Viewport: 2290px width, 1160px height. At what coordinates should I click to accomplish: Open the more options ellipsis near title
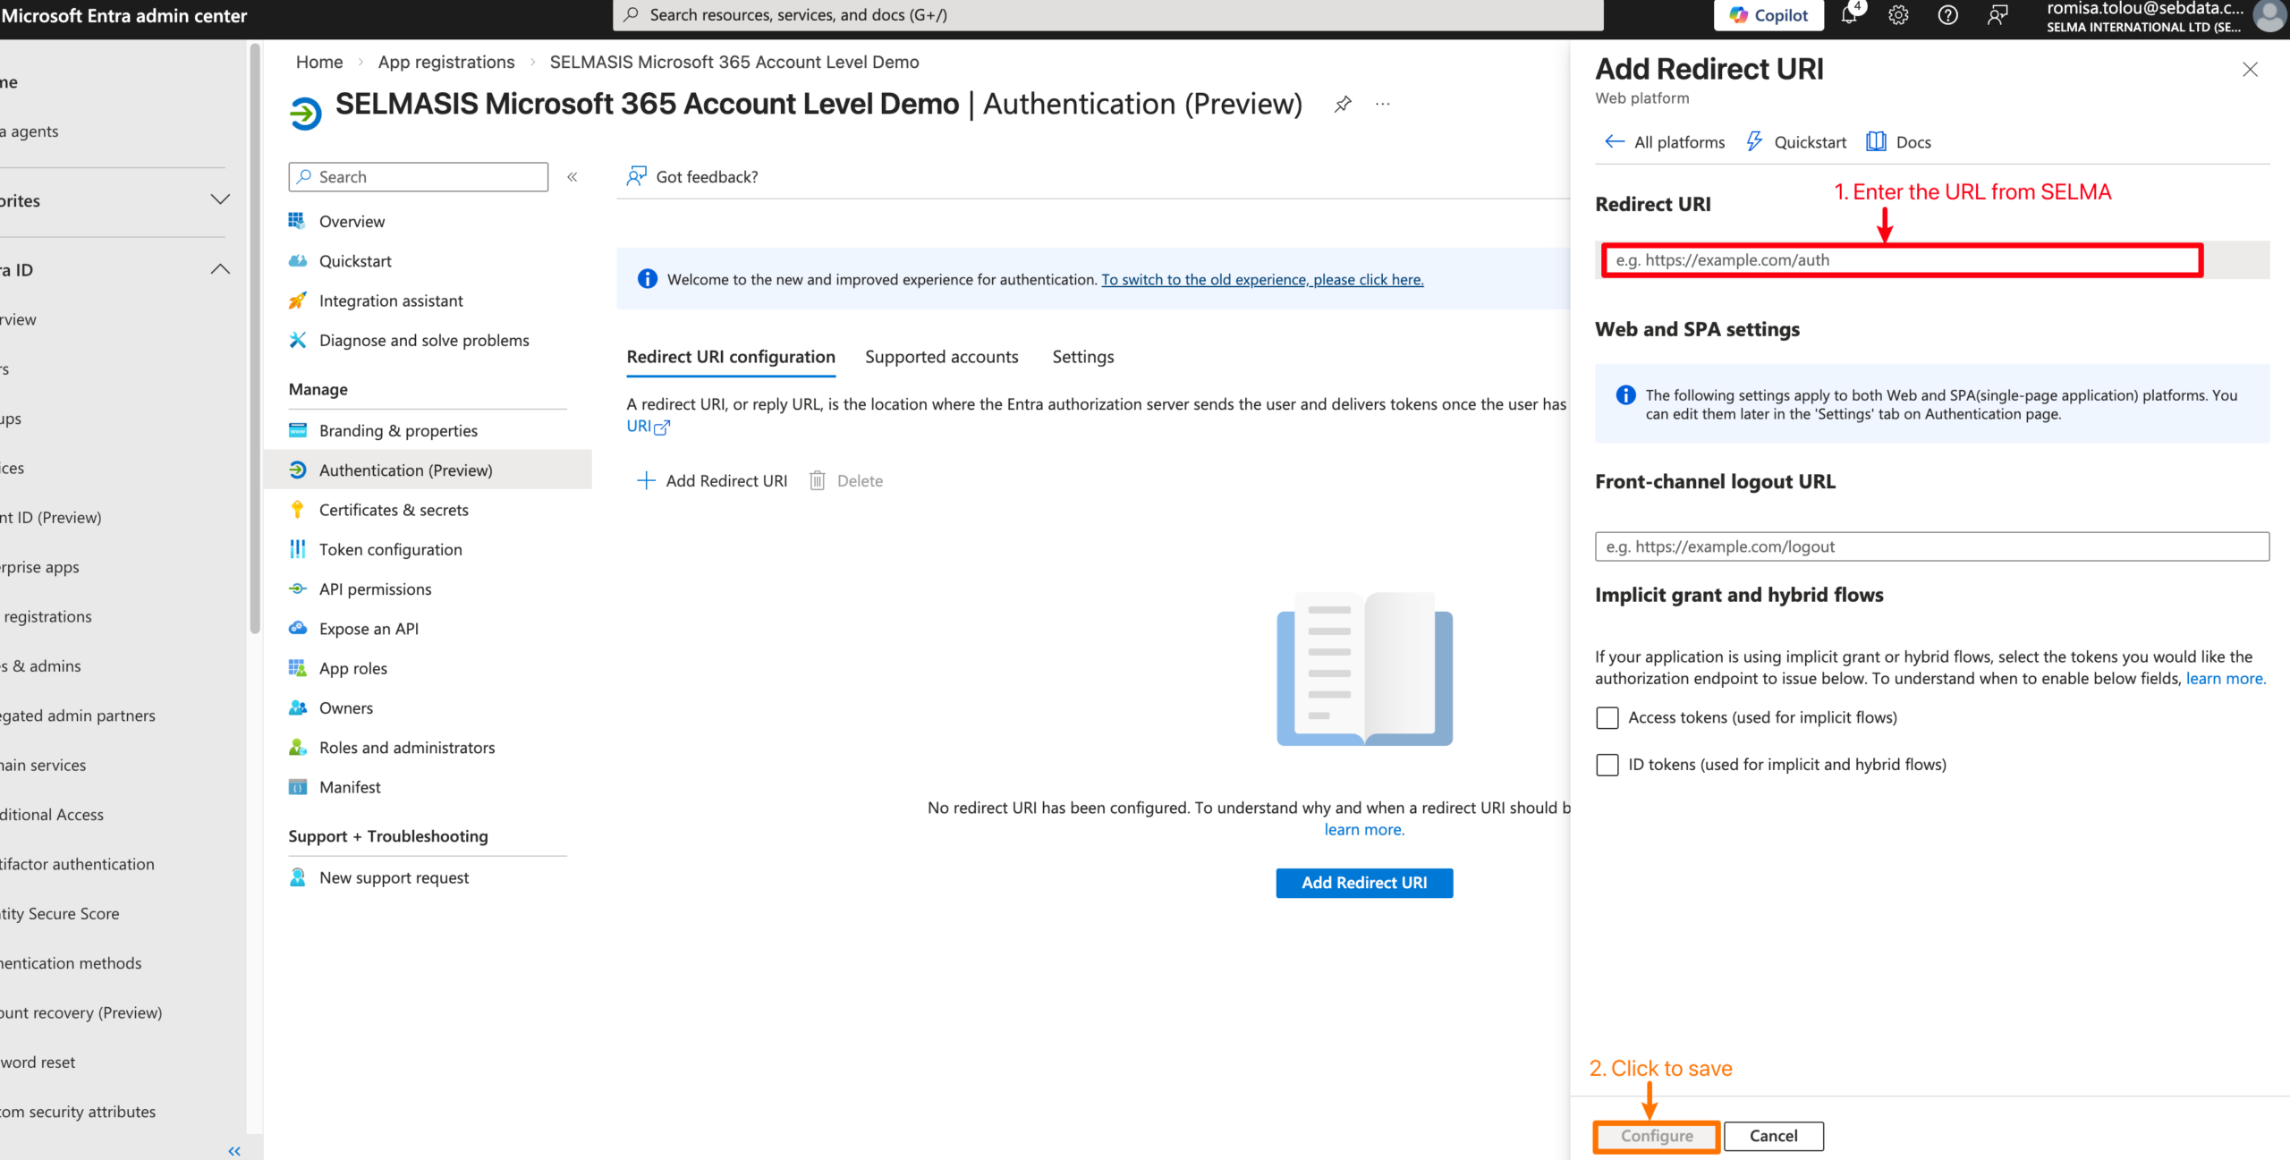pos(1383,104)
